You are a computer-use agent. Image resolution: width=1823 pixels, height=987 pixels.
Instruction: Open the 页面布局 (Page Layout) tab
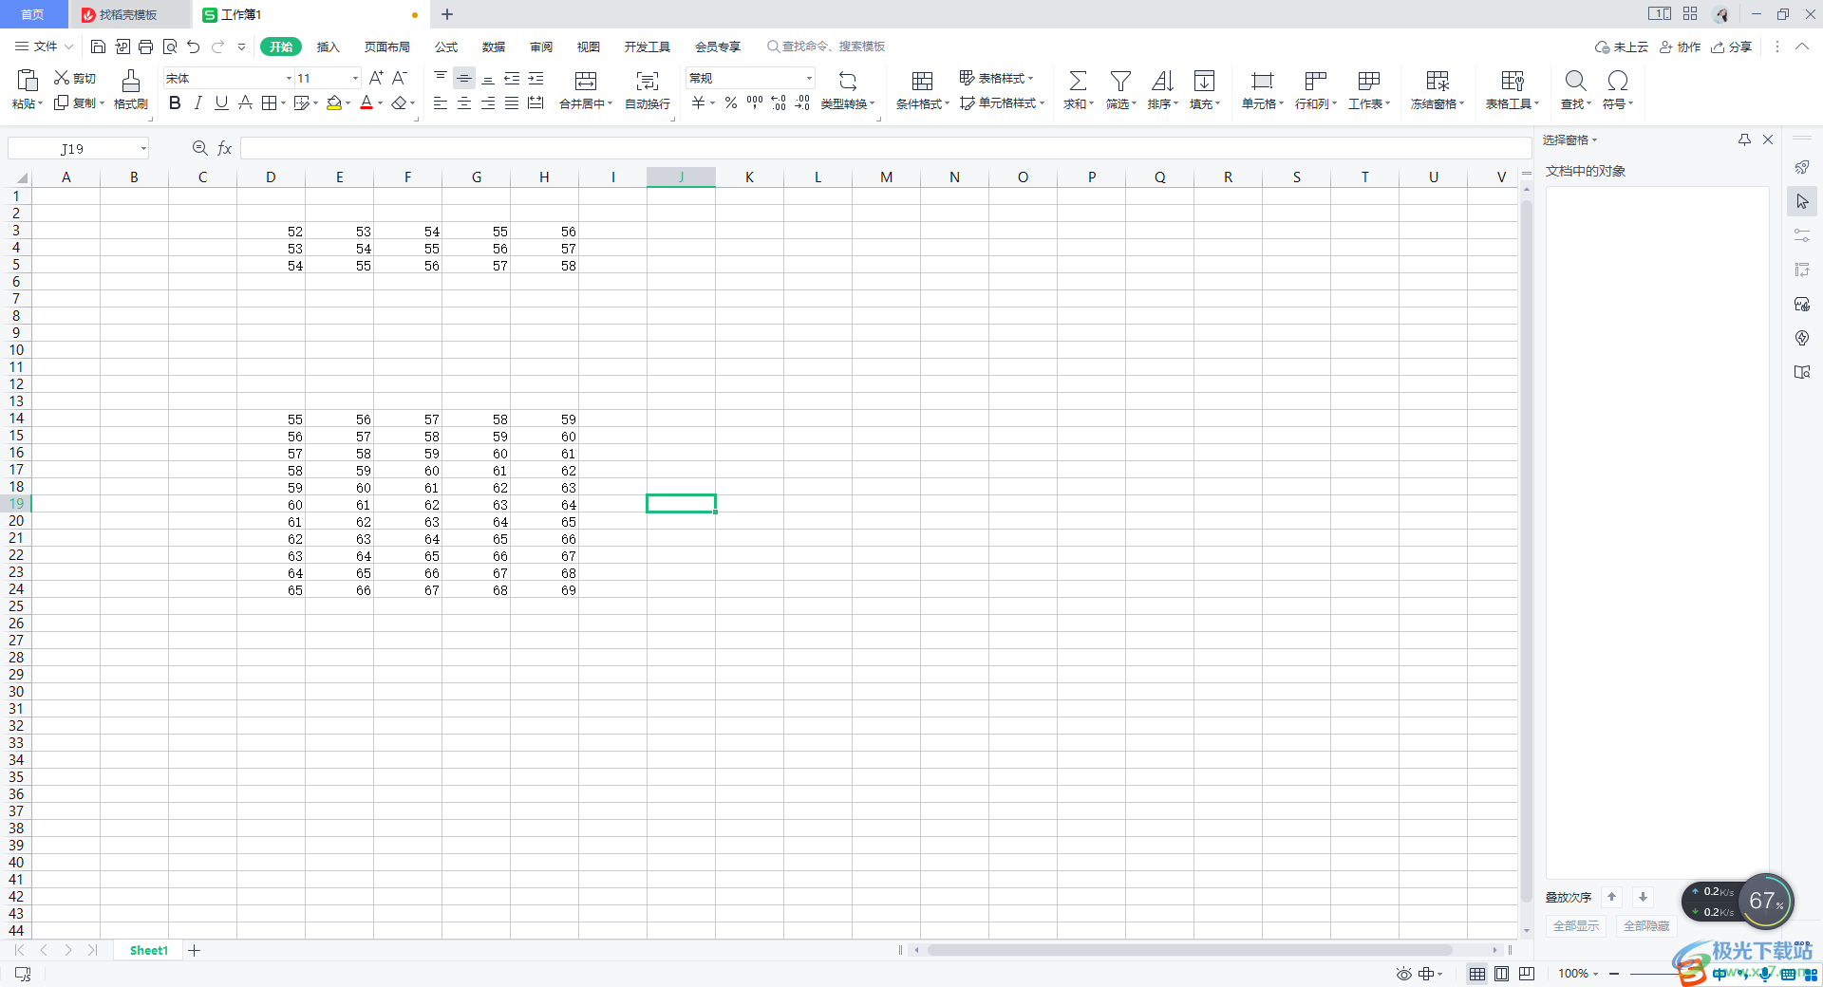coord(387,47)
